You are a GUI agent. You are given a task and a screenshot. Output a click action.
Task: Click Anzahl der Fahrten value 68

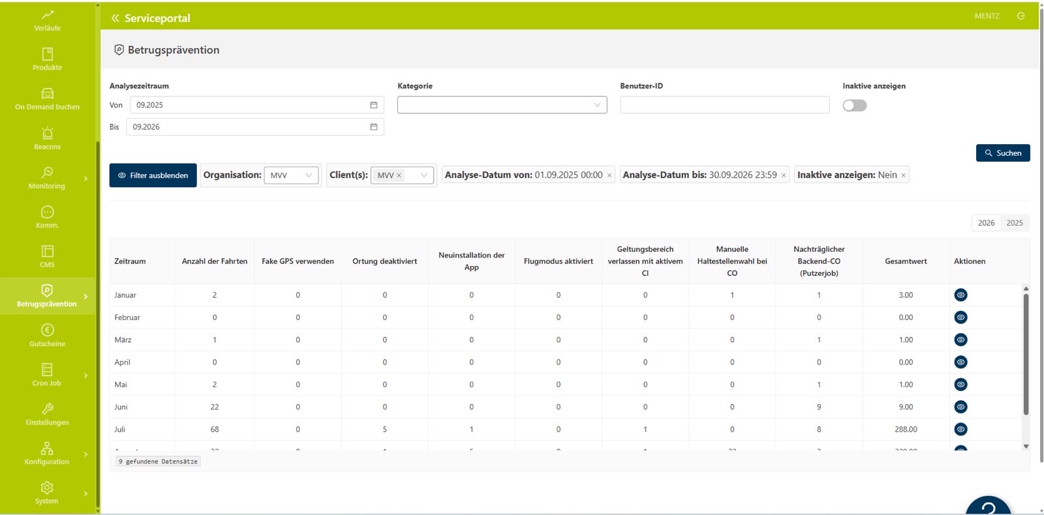coord(215,430)
